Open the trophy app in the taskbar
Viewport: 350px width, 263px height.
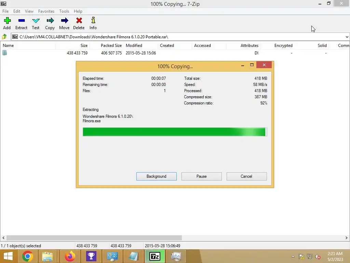91,256
